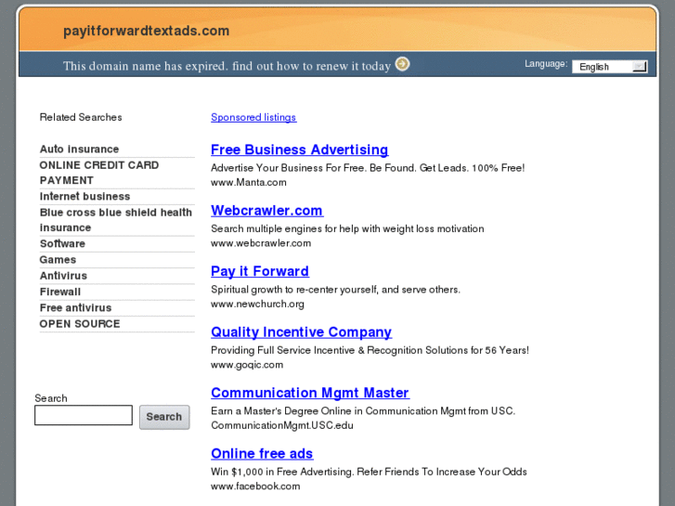Open the Online free ads listing

262,453
